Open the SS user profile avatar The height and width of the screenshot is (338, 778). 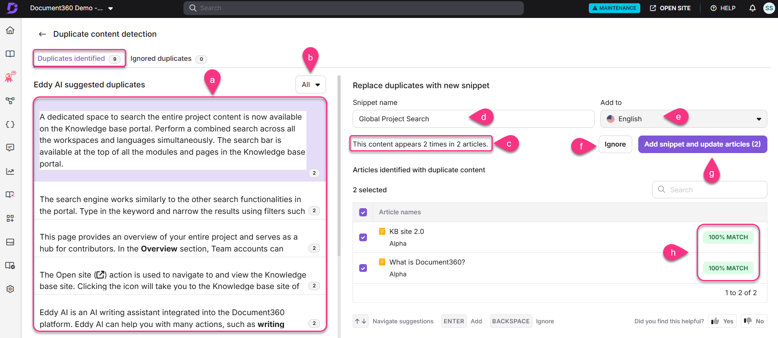[x=769, y=8]
